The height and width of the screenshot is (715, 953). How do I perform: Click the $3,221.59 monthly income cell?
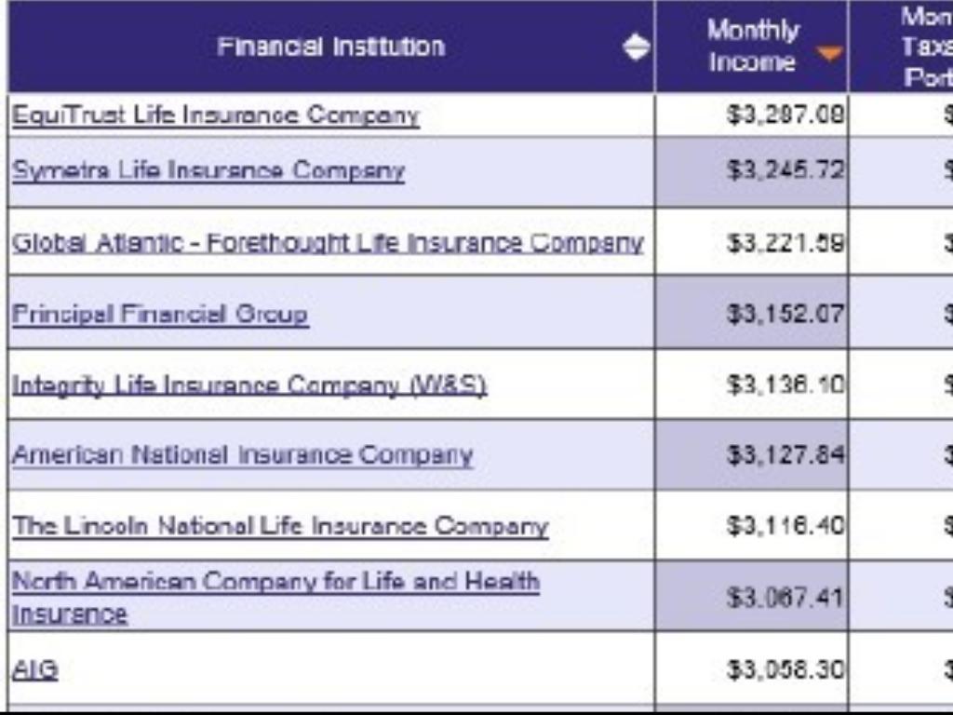(x=785, y=243)
